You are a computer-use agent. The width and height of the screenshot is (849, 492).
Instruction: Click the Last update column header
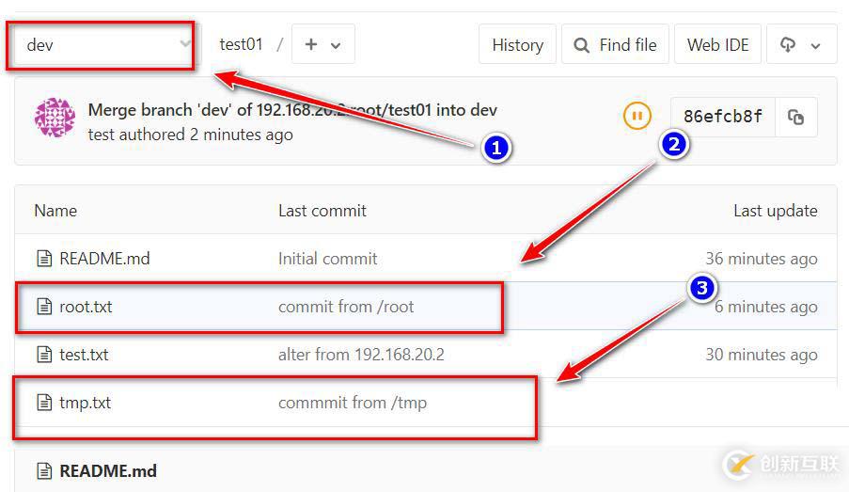tap(776, 210)
